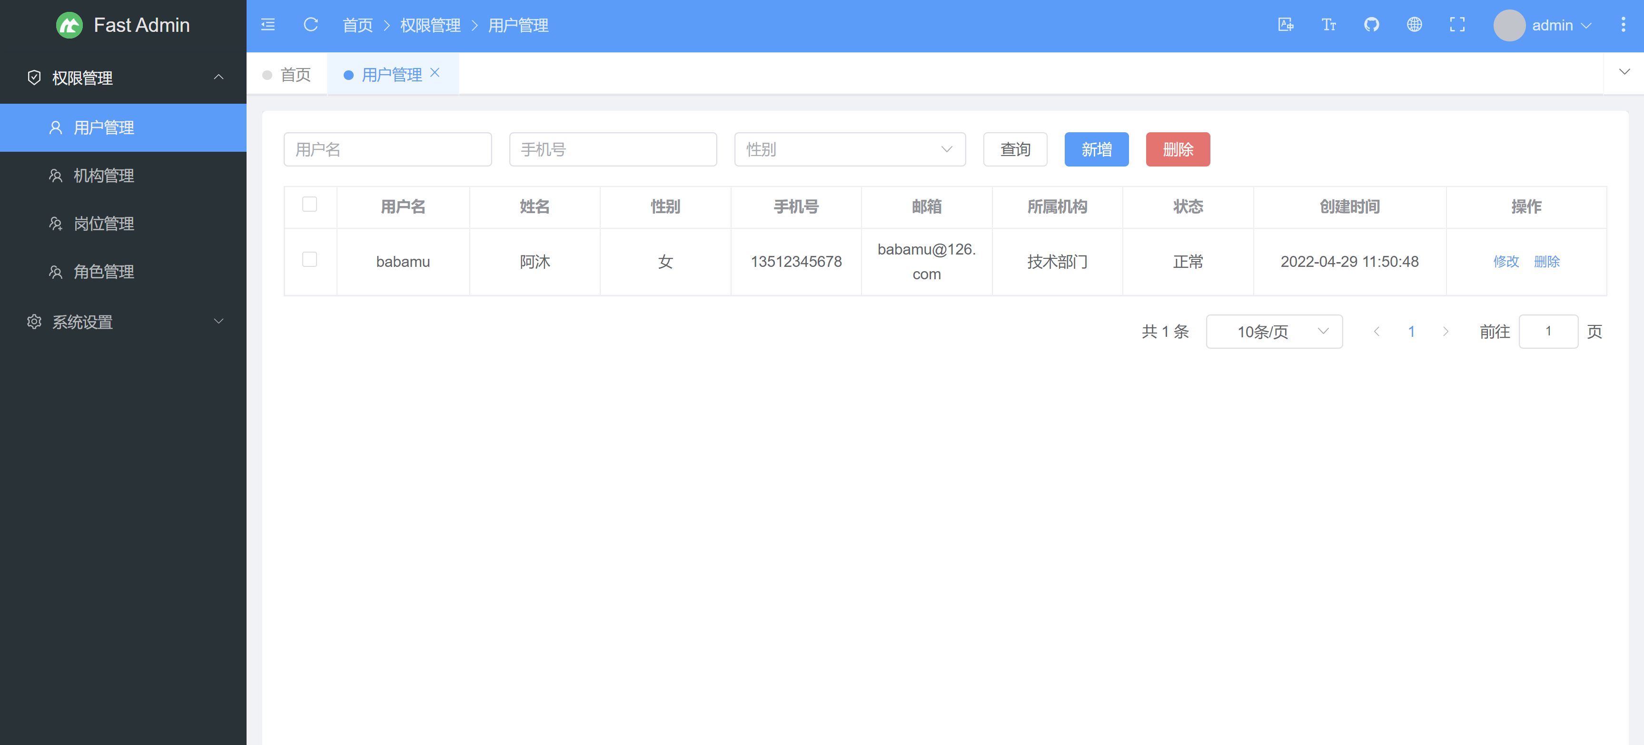Image resolution: width=1644 pixels, height=745 pixels.
Task: Adjust font size with the Tt icon
Action: (1329, 25)
